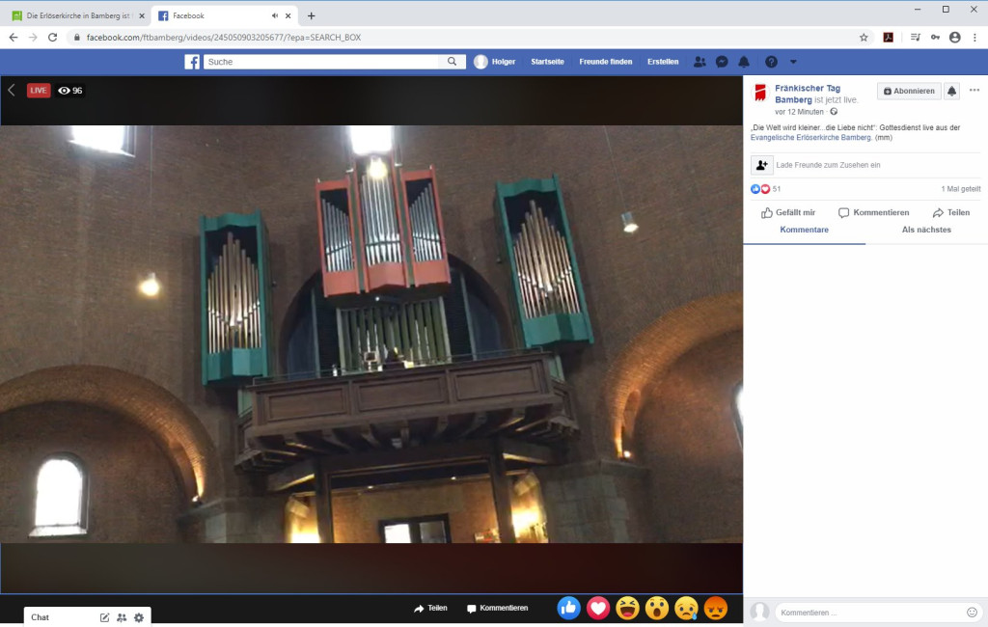Click Kommentieren below the video

point(497,608)
